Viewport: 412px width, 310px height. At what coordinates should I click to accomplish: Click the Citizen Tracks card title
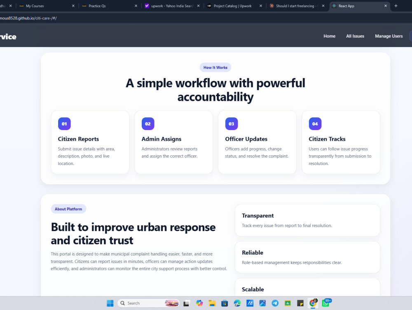pos(327,139)
